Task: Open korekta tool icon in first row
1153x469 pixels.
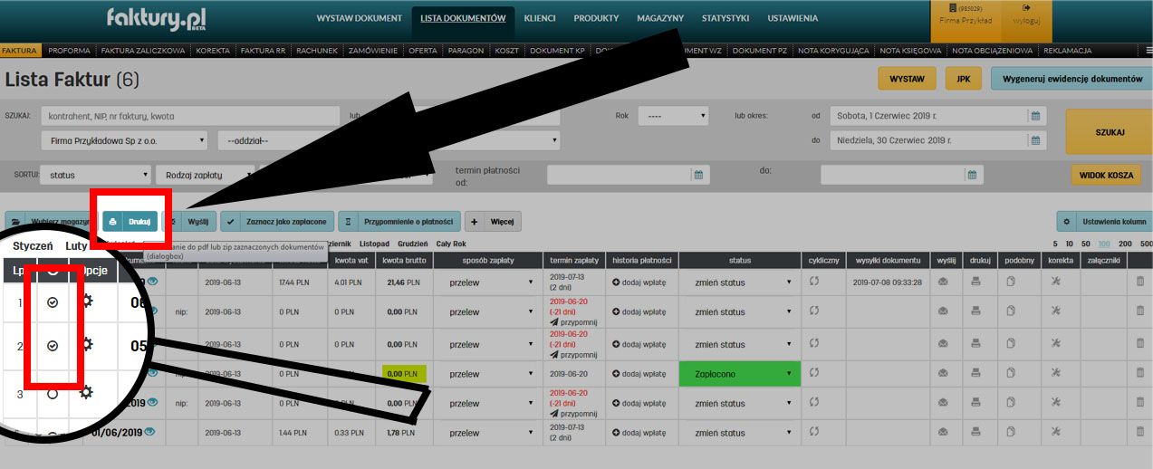Action: point(1055,282)
